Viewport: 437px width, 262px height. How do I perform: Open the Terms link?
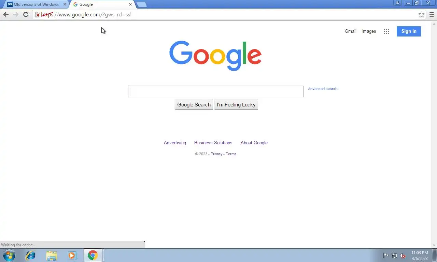click(231, 154)
